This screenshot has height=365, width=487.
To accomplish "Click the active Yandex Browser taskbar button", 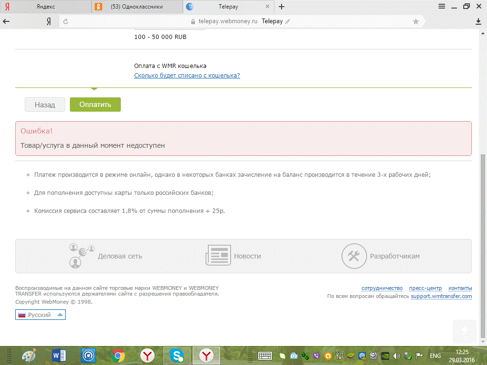I will click(206, 355).
